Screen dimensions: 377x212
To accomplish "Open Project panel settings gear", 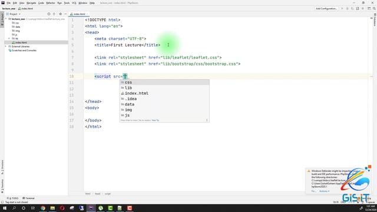I will tap(60, 14).
